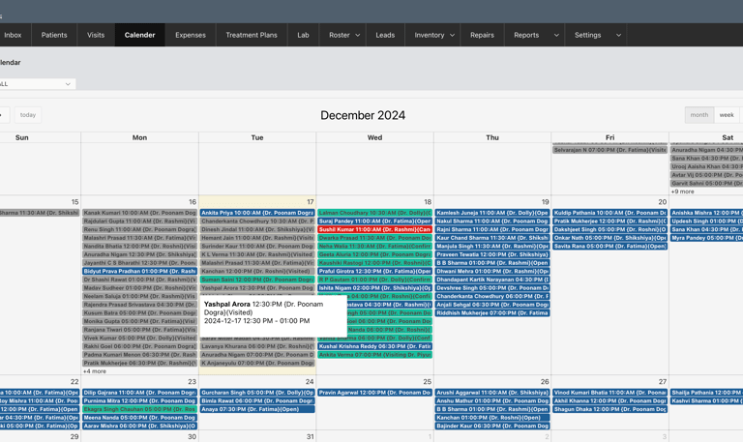743x442 pixels.
Task: Click the today button
Action: pos(28,115)
